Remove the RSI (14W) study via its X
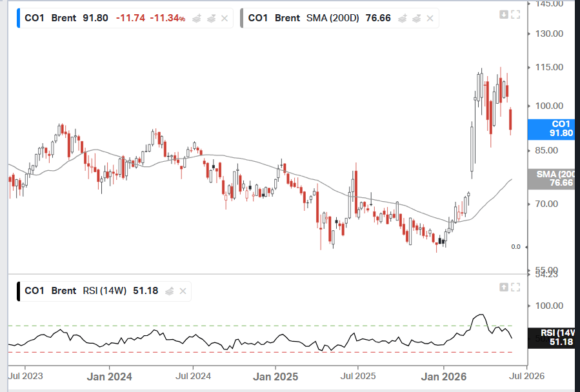Screen dimensions: 580x392 pos(183,291)
